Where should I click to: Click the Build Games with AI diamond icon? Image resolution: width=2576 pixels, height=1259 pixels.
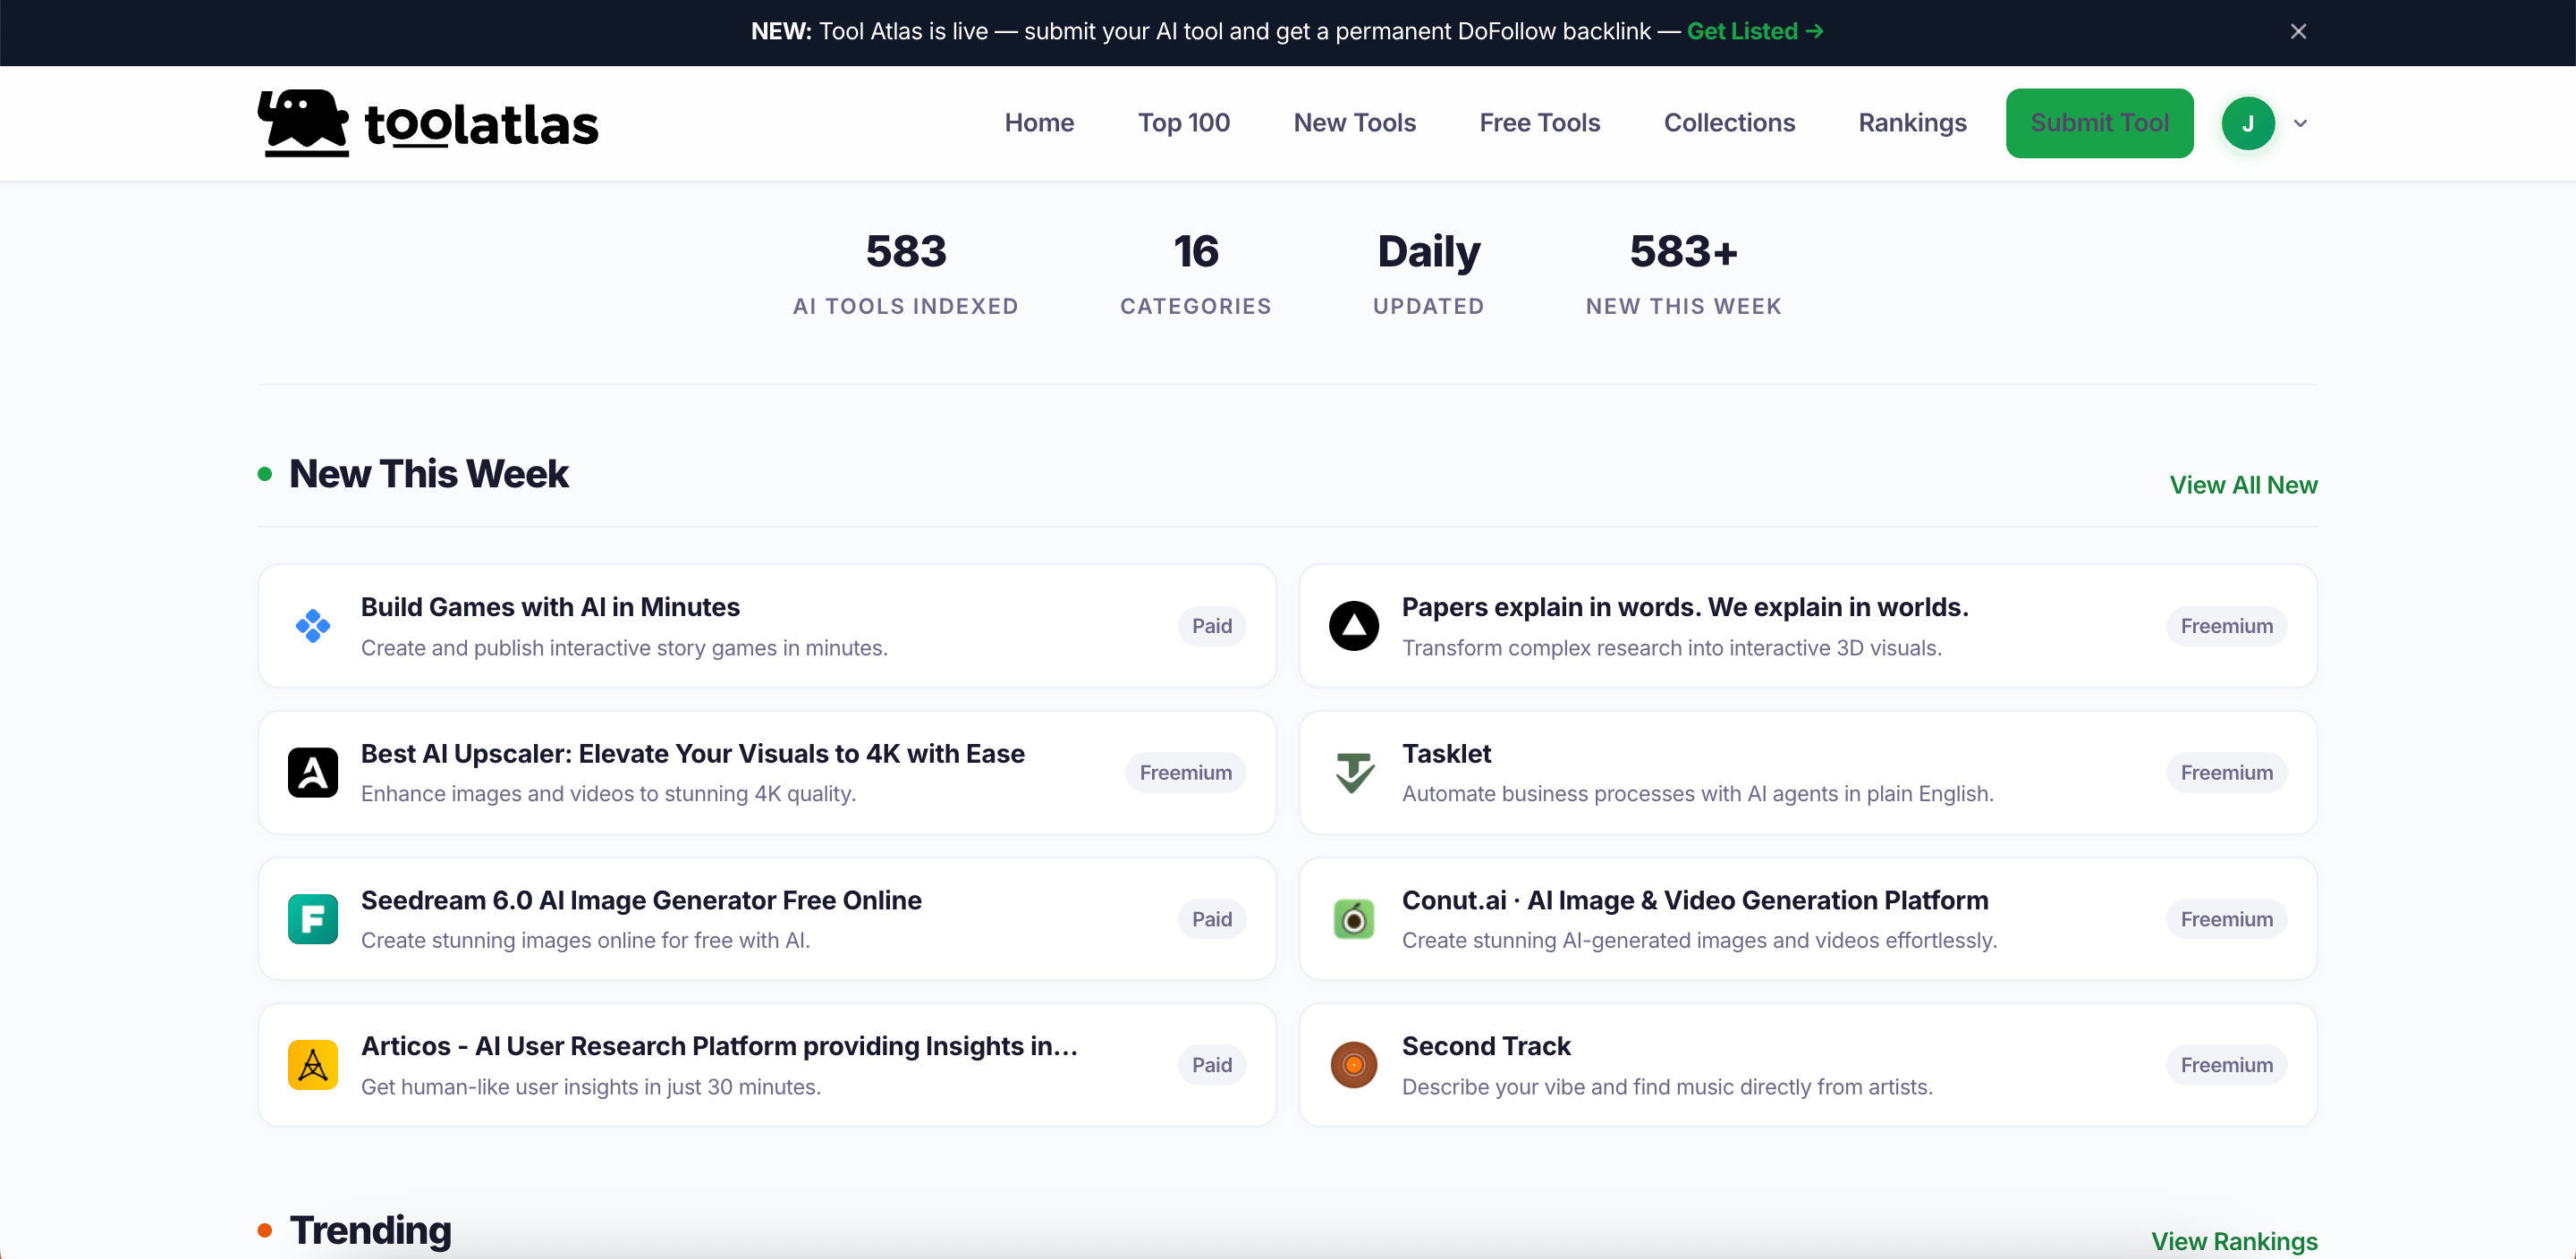click(x=313, y=626)
